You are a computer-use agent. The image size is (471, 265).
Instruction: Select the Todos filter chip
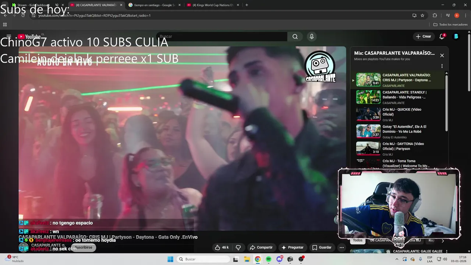click(358, 240)
